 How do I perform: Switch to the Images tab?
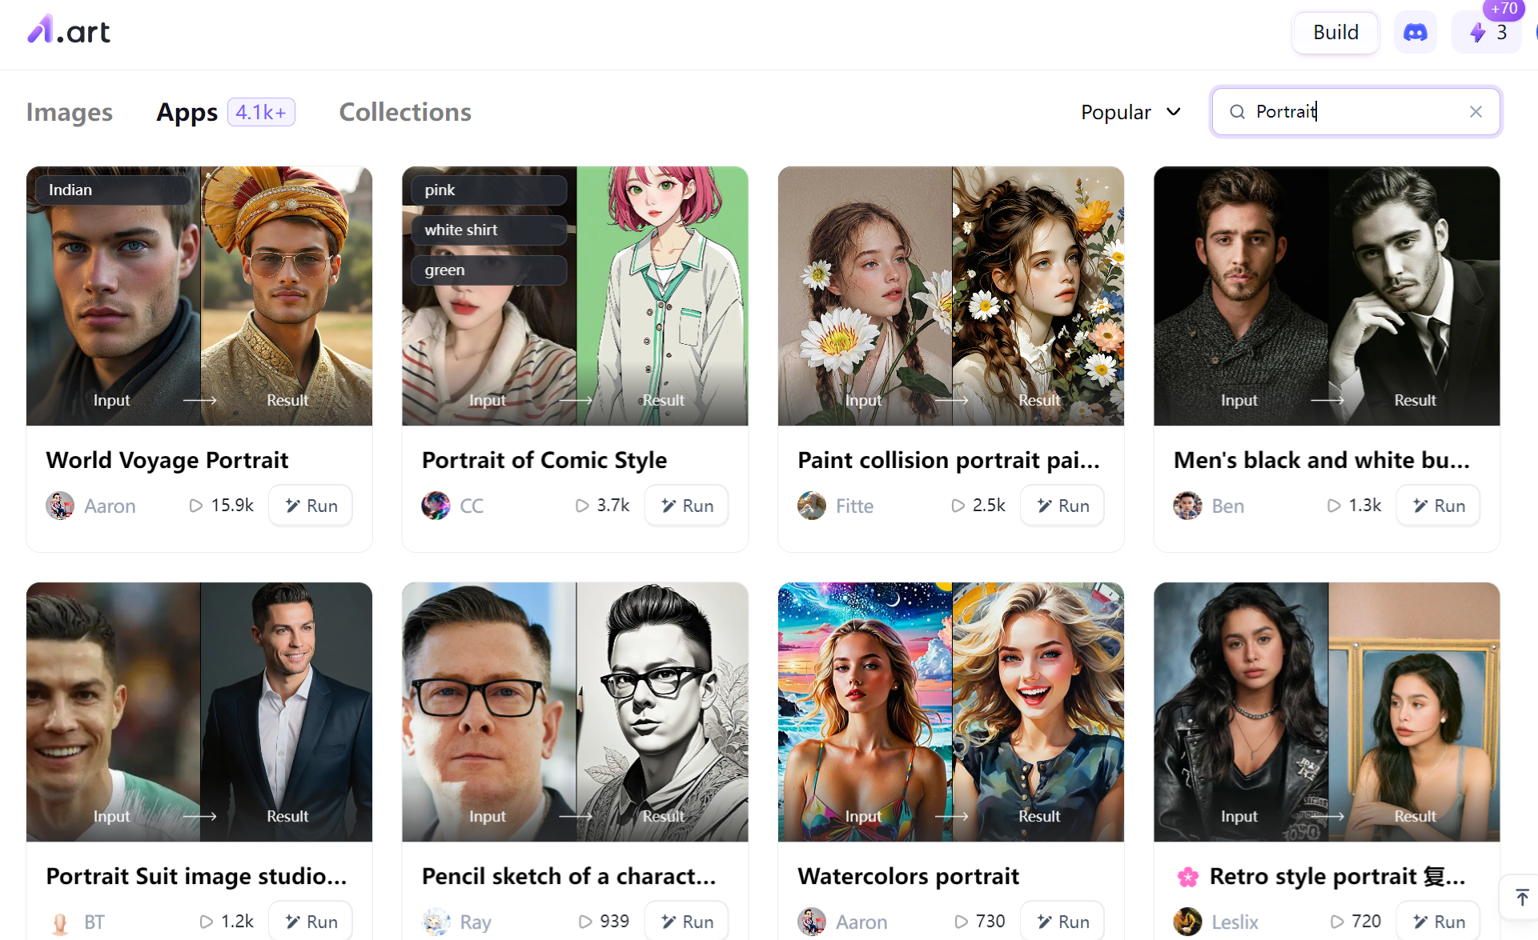70,112
